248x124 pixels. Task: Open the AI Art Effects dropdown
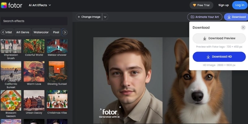pyautogui.click(x=40, y=5)
